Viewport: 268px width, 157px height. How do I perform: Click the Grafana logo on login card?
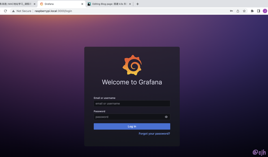coord(132,65)
